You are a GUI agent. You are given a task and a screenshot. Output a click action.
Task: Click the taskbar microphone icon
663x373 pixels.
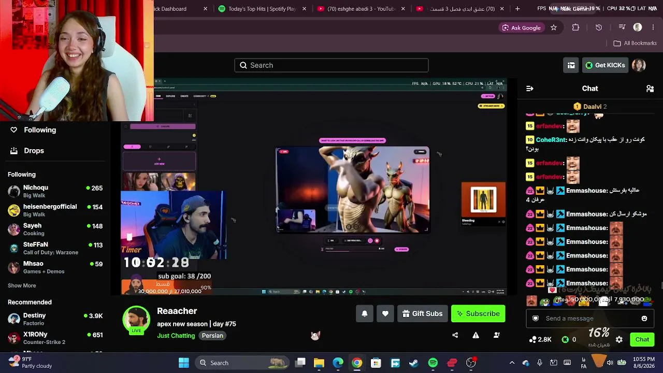pos(540,363)
